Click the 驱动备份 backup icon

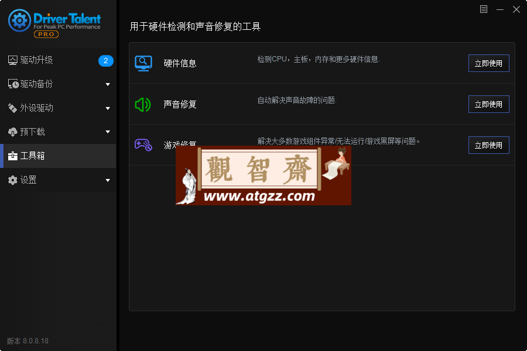tap(13, 84)
